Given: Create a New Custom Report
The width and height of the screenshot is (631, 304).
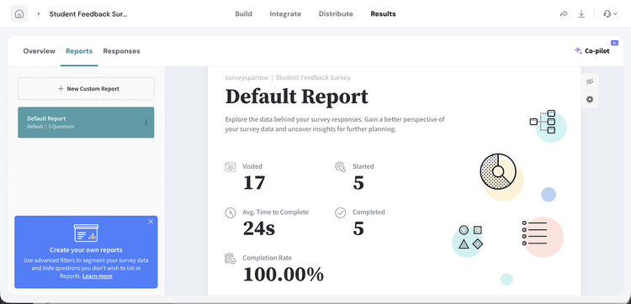Looking at the screenshot, I should coord(86,89).
